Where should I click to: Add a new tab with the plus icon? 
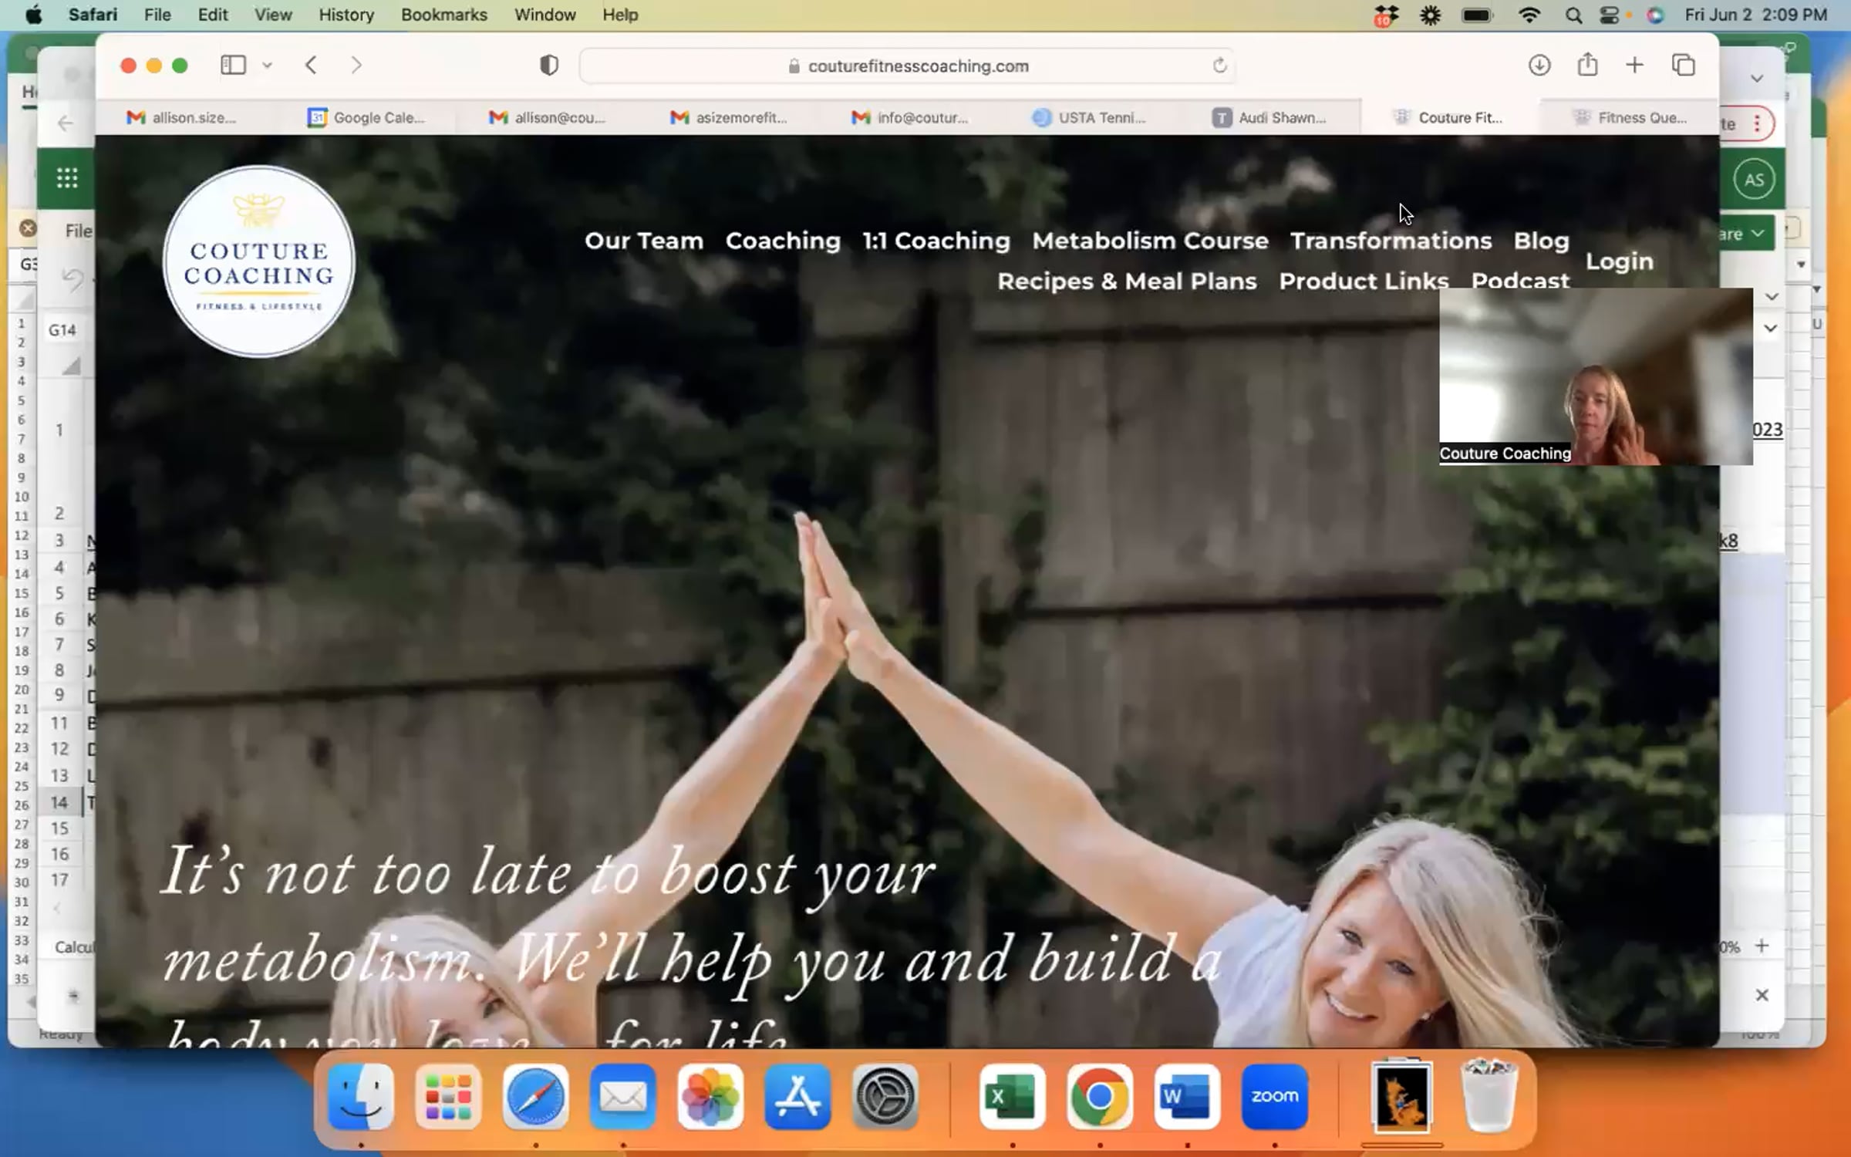(x=1634, y=66)
